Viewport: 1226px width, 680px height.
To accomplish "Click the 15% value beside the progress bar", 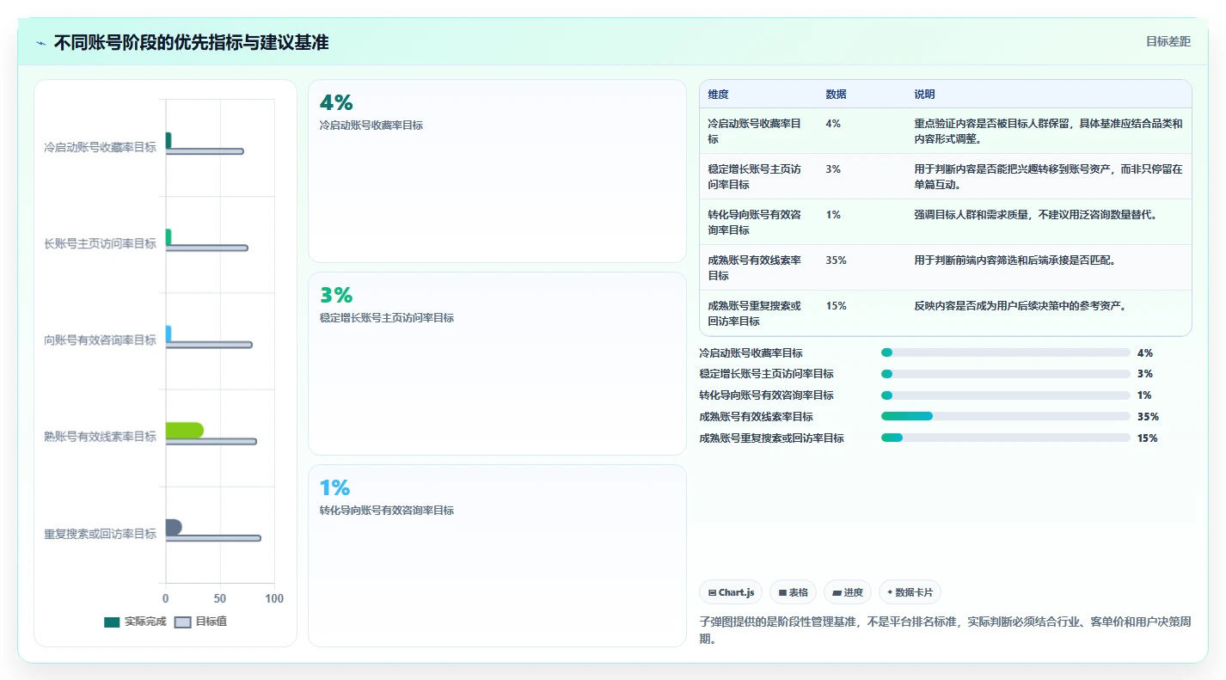I will click(x=1148, y=438).
